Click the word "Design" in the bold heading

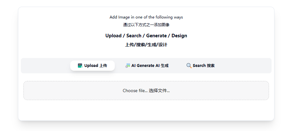coord(179,36)
